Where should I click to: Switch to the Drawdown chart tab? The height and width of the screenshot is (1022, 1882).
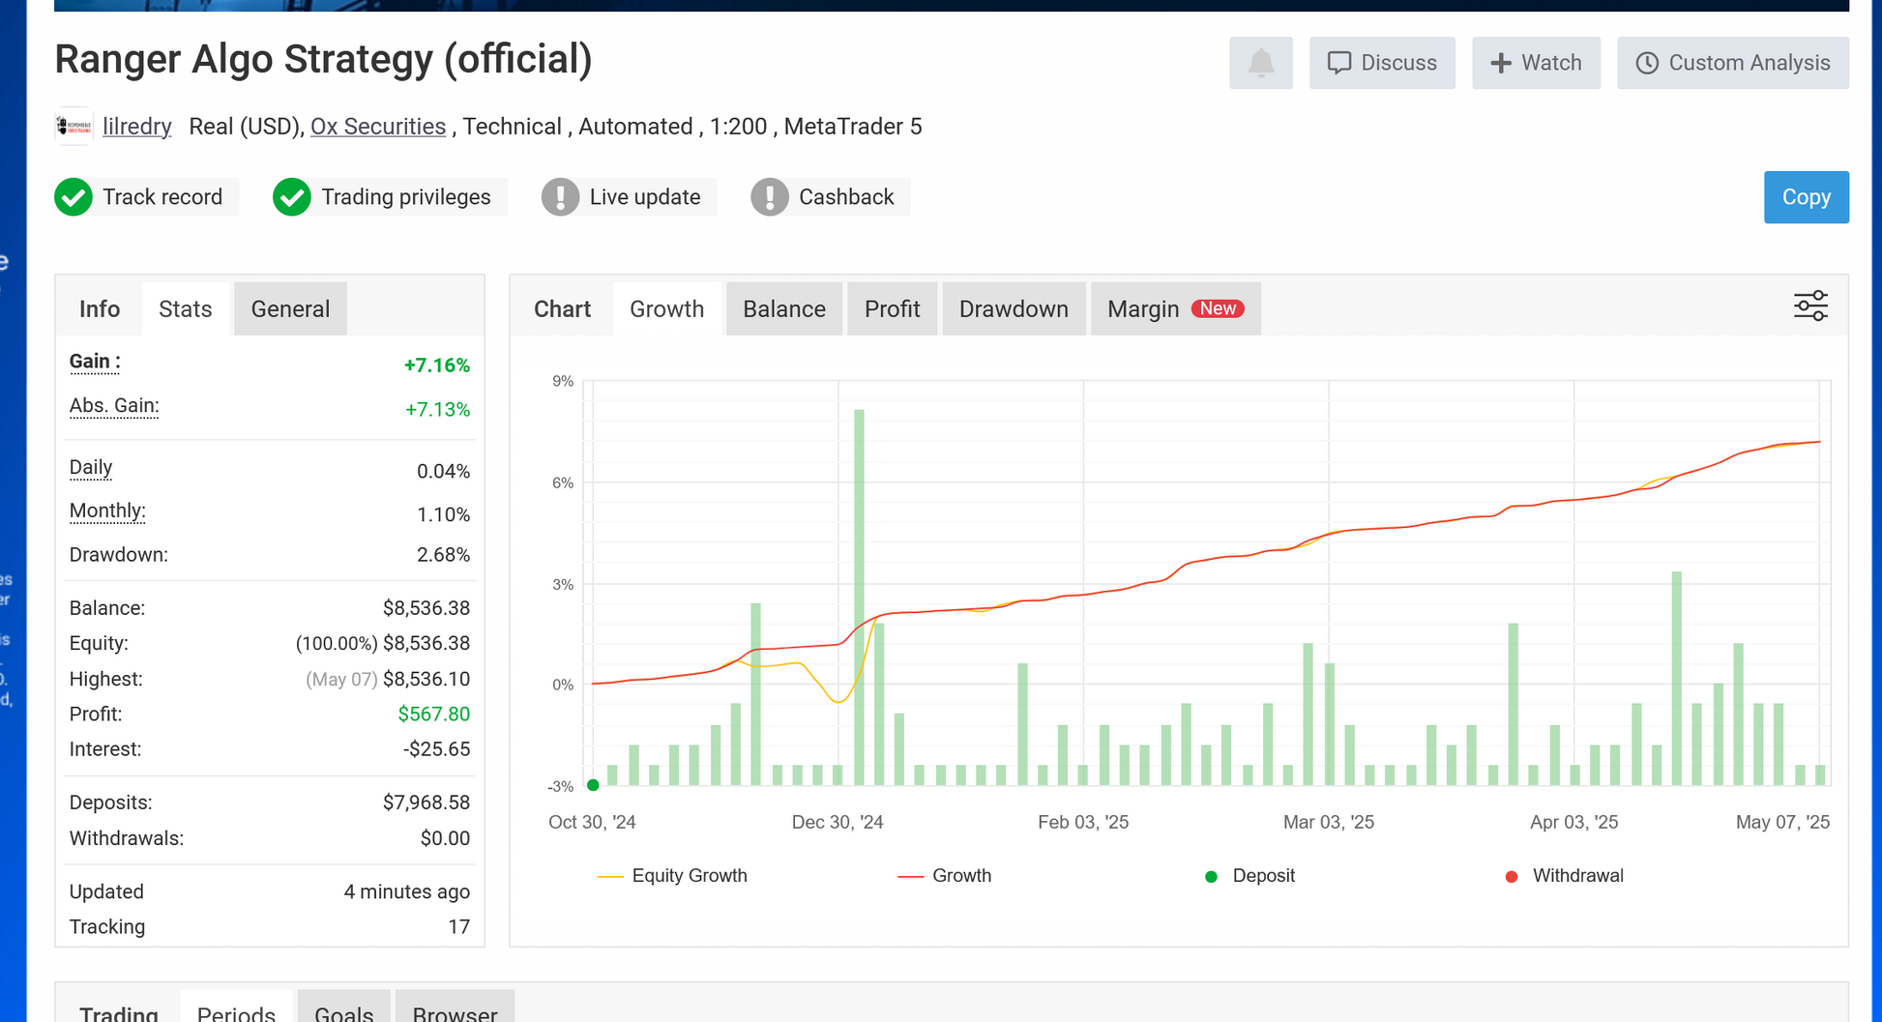point(1013,309)
